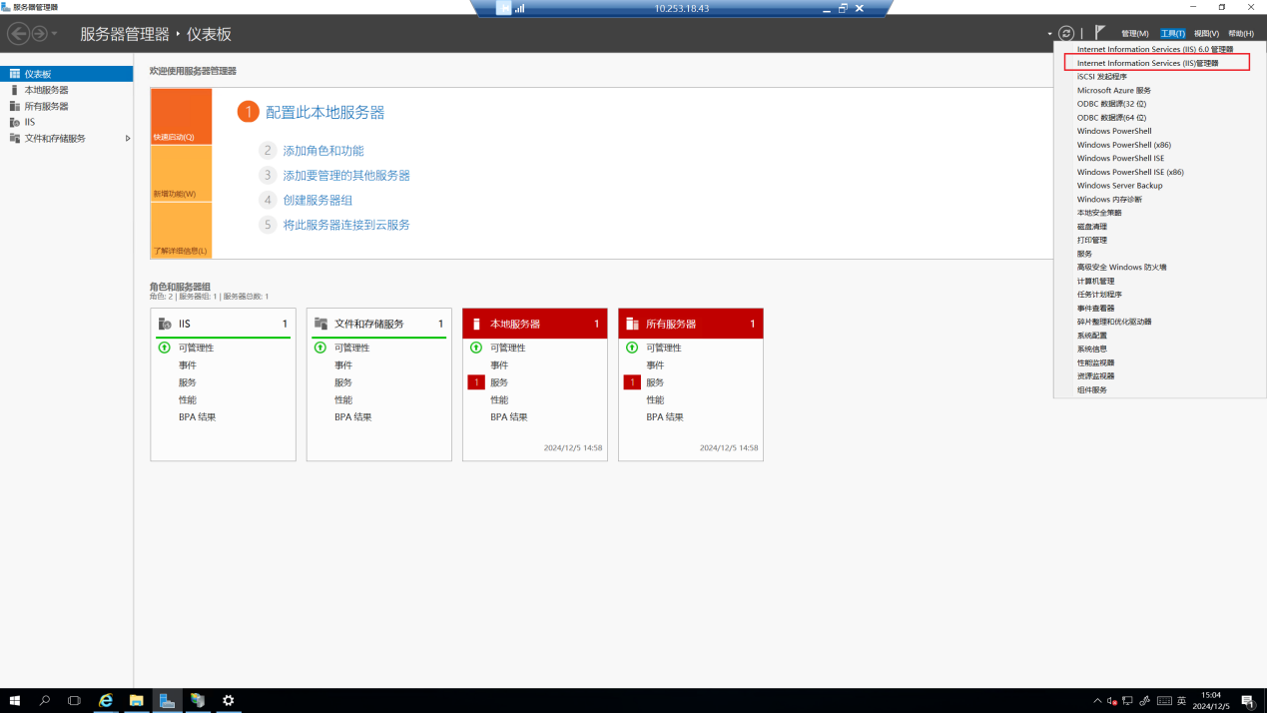Viewport: 1267px width, 713px height.
Task: Click green manageability icon in IIS tile
Action: point(165,348)
